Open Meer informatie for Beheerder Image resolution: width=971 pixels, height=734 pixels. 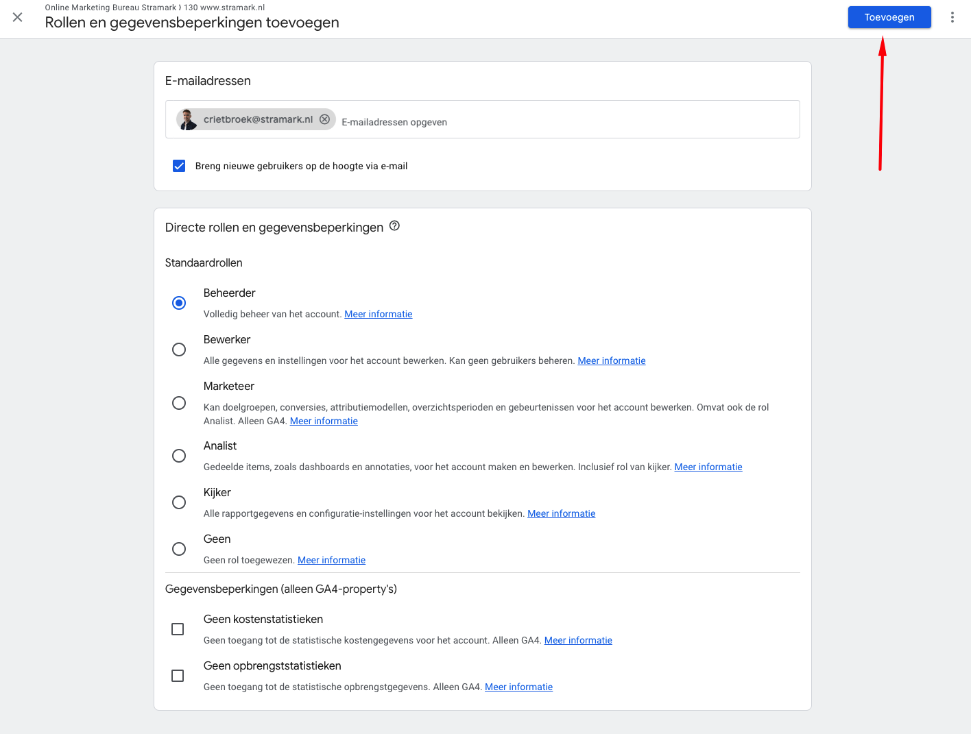(x=378, y=313)
